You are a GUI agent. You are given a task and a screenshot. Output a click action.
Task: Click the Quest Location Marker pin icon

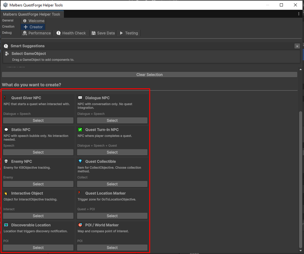click(x=79, y=193)
